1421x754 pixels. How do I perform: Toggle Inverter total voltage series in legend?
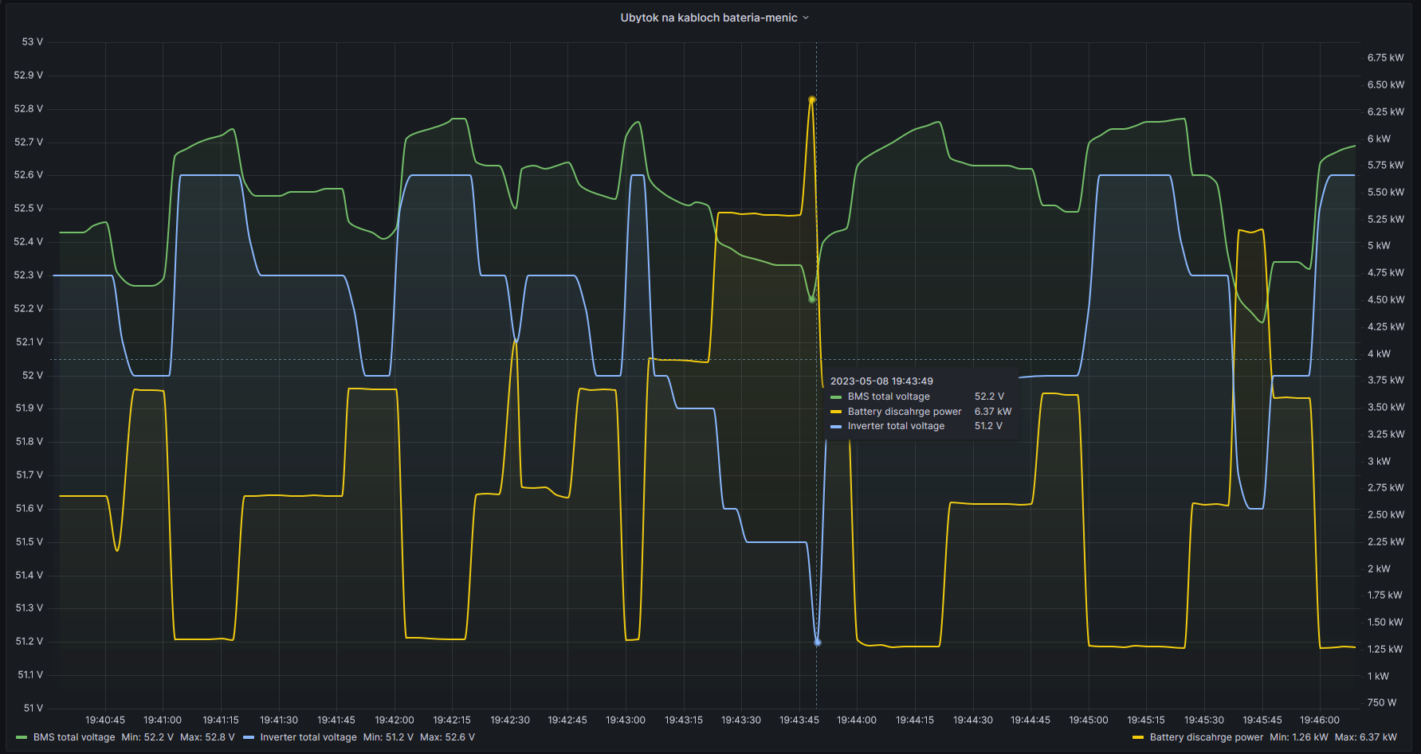(308, 737)
